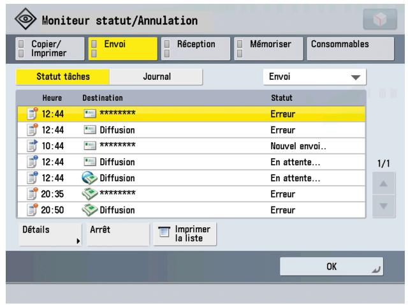The height and width of the screenshot is (305, 408).
Task: Open the Envoi job type dropdown
Action: tap(314, 77)
